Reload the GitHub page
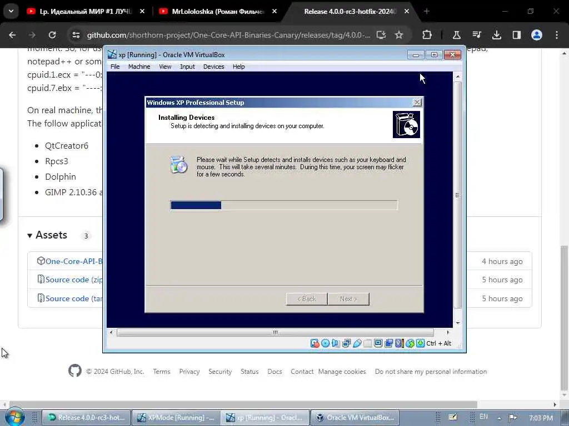Image resolution: width=569 pixels, height=426 pixels. [52, 35]
